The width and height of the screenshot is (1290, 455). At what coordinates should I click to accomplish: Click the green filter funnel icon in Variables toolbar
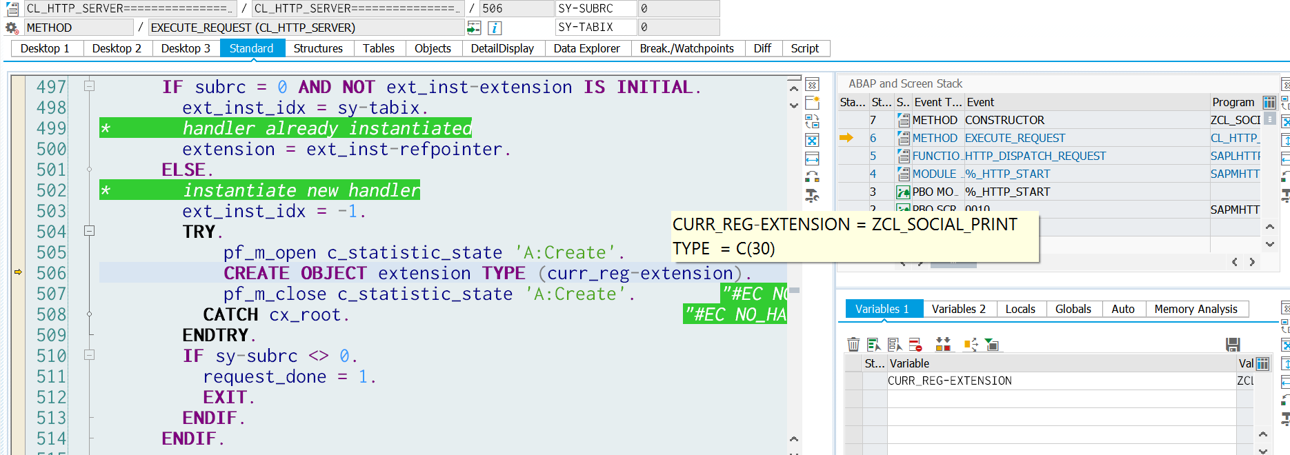[x=991, y=345]
